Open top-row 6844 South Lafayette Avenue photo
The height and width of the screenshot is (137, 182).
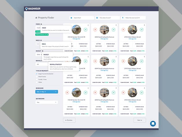pos(104,30)
